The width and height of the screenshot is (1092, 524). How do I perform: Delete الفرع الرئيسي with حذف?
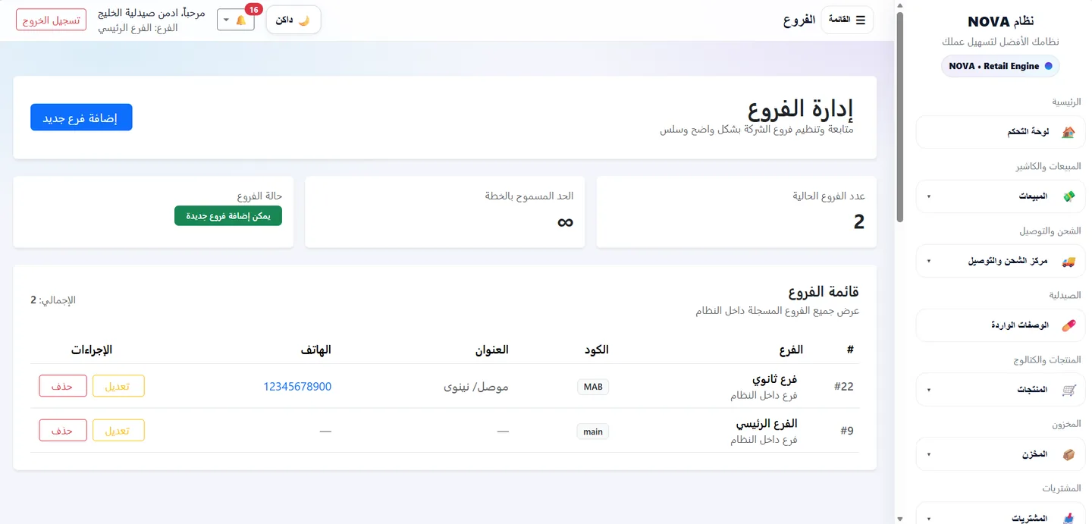(x=63, y=431)
